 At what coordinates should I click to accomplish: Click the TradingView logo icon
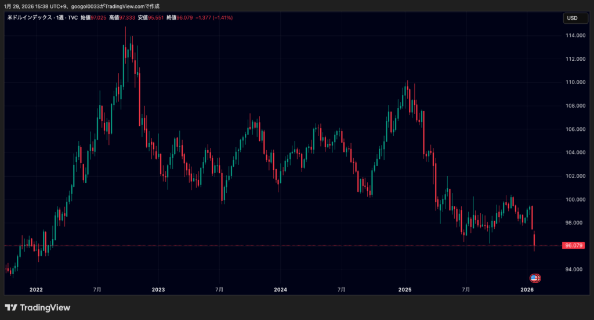point(10,308)
